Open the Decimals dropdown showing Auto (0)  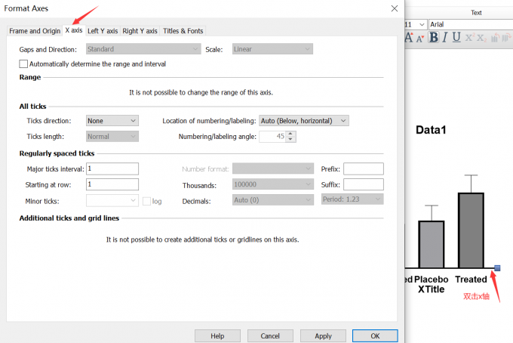(x=273, y=200)
